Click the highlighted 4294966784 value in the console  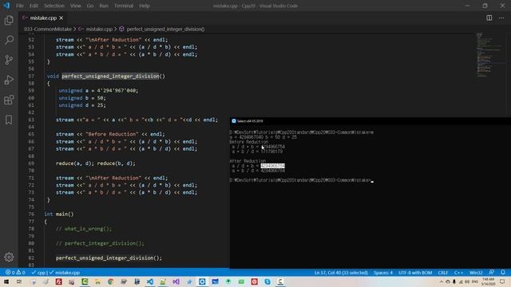click(x=272, y=166)
